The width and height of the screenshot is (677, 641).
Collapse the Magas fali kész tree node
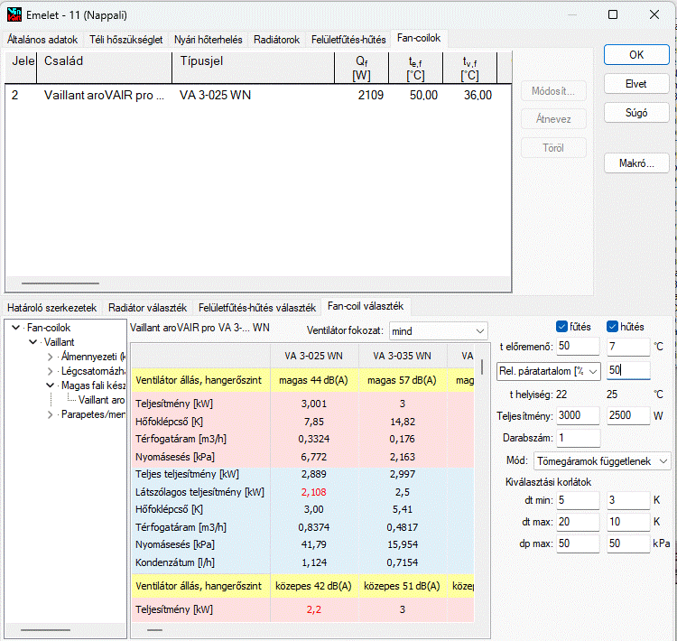pyautogui.click(x=50, y=386)
